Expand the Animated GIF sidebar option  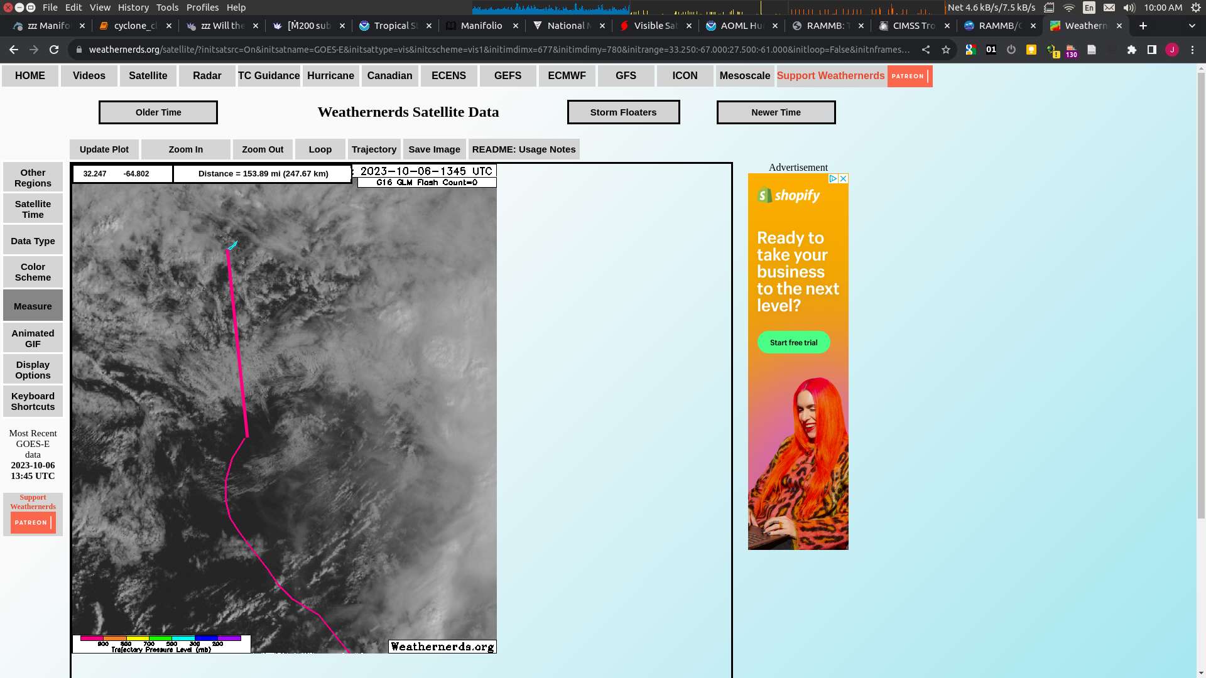click(33, 338)
